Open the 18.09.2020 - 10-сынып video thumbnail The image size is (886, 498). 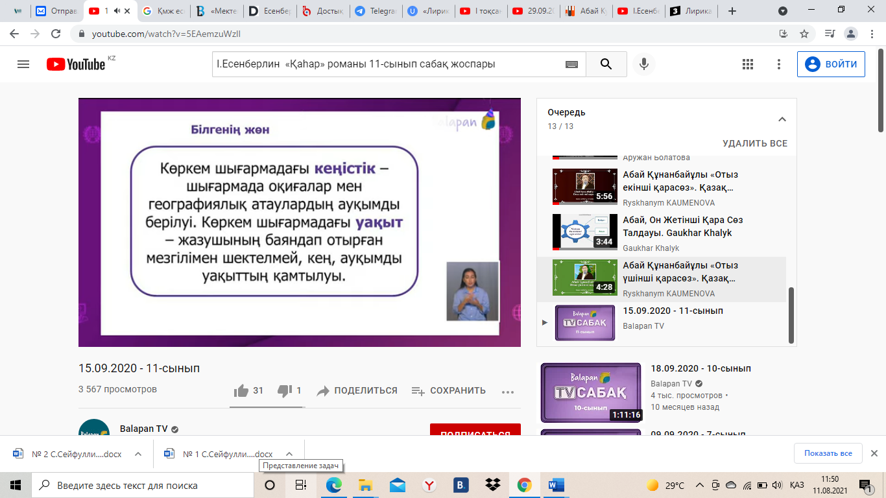click(x=590, y=393)
